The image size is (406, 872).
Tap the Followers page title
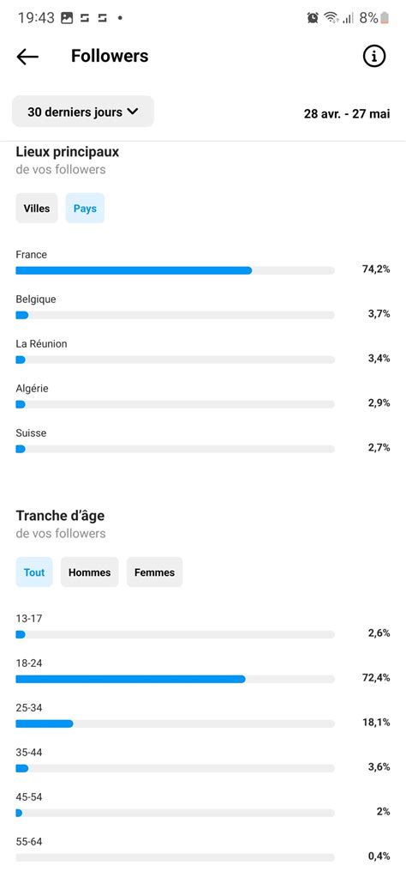[x=110, y=56]
